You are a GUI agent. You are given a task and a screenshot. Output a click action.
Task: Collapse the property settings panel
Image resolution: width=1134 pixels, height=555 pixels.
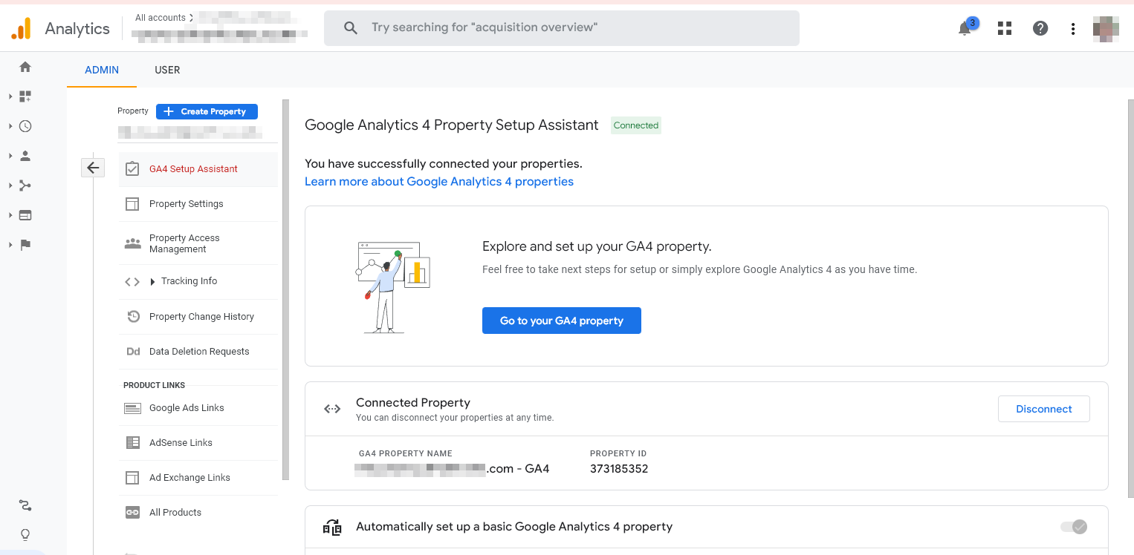[92, 168]
